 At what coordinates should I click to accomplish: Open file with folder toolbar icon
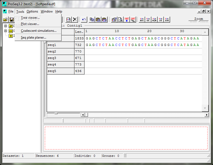5,20
